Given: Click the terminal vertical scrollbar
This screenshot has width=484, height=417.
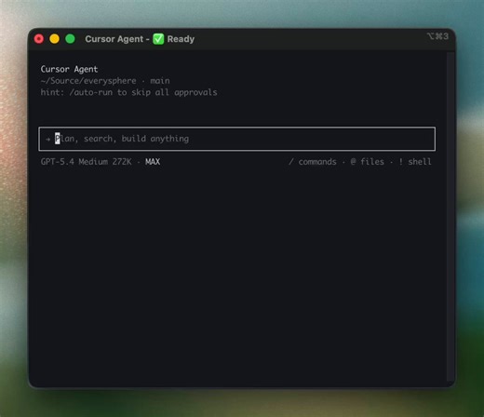Looking at the screenshot, I should [450, 217].
